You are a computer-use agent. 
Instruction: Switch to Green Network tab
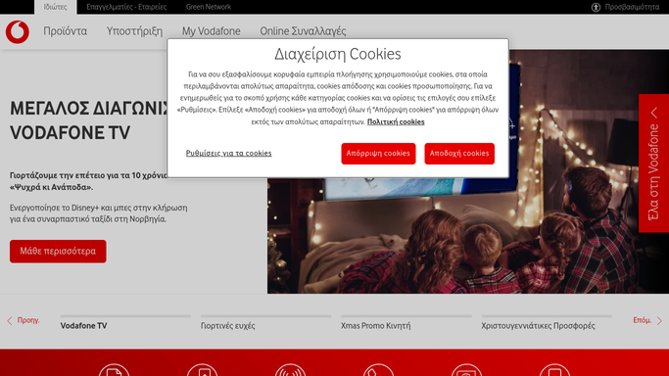(209, 7)
